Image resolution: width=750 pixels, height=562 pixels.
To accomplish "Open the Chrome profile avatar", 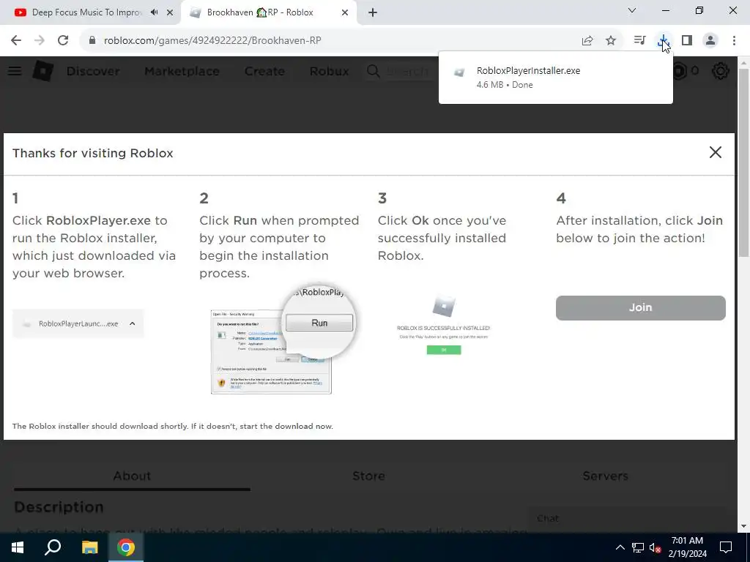I will click(x=710, y=41).
